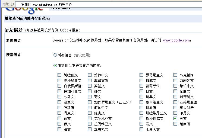
Task: Uncheck the 英文 language checkbox
Action: [175, 118]
